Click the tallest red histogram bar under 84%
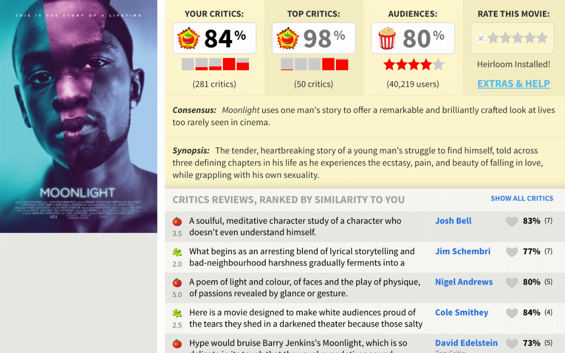The image size is (565, 353). tap(229, 64)
